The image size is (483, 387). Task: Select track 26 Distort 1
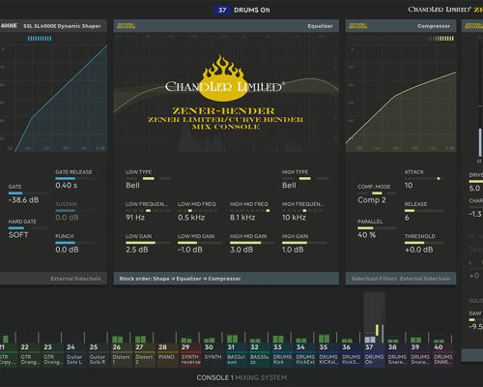(x=122, y=355)
